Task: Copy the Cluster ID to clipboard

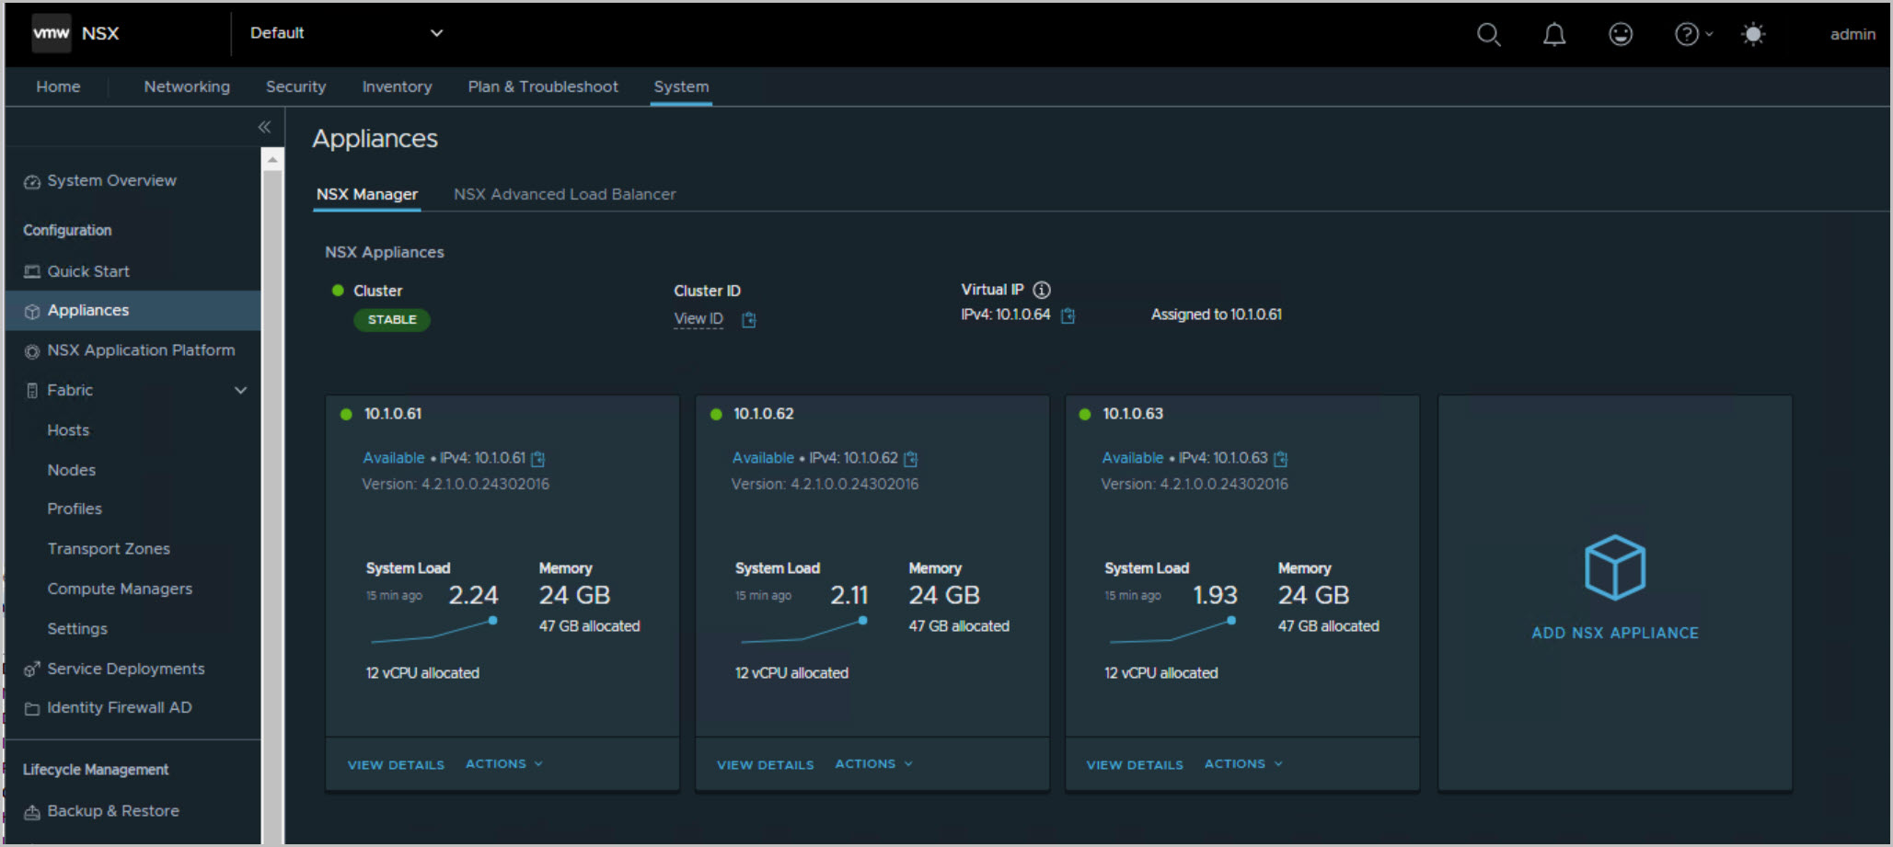Action: point(749,320)
